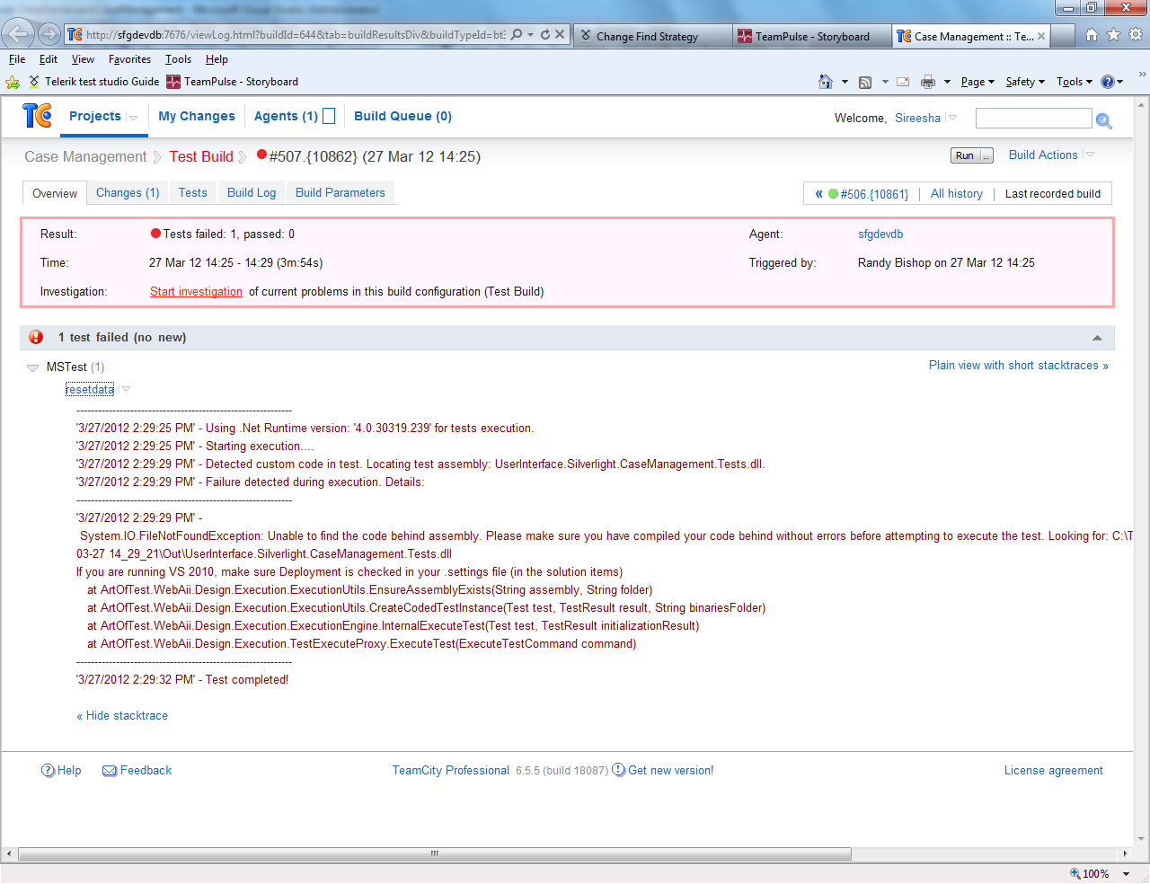This screenshot has height=884, width=1150.
Task: Open the Projects dropdown arrow
Action: (x=133, y=118)
